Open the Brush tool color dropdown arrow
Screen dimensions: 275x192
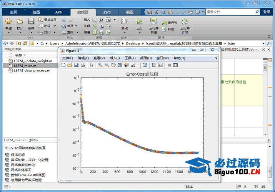click(138, 65)
